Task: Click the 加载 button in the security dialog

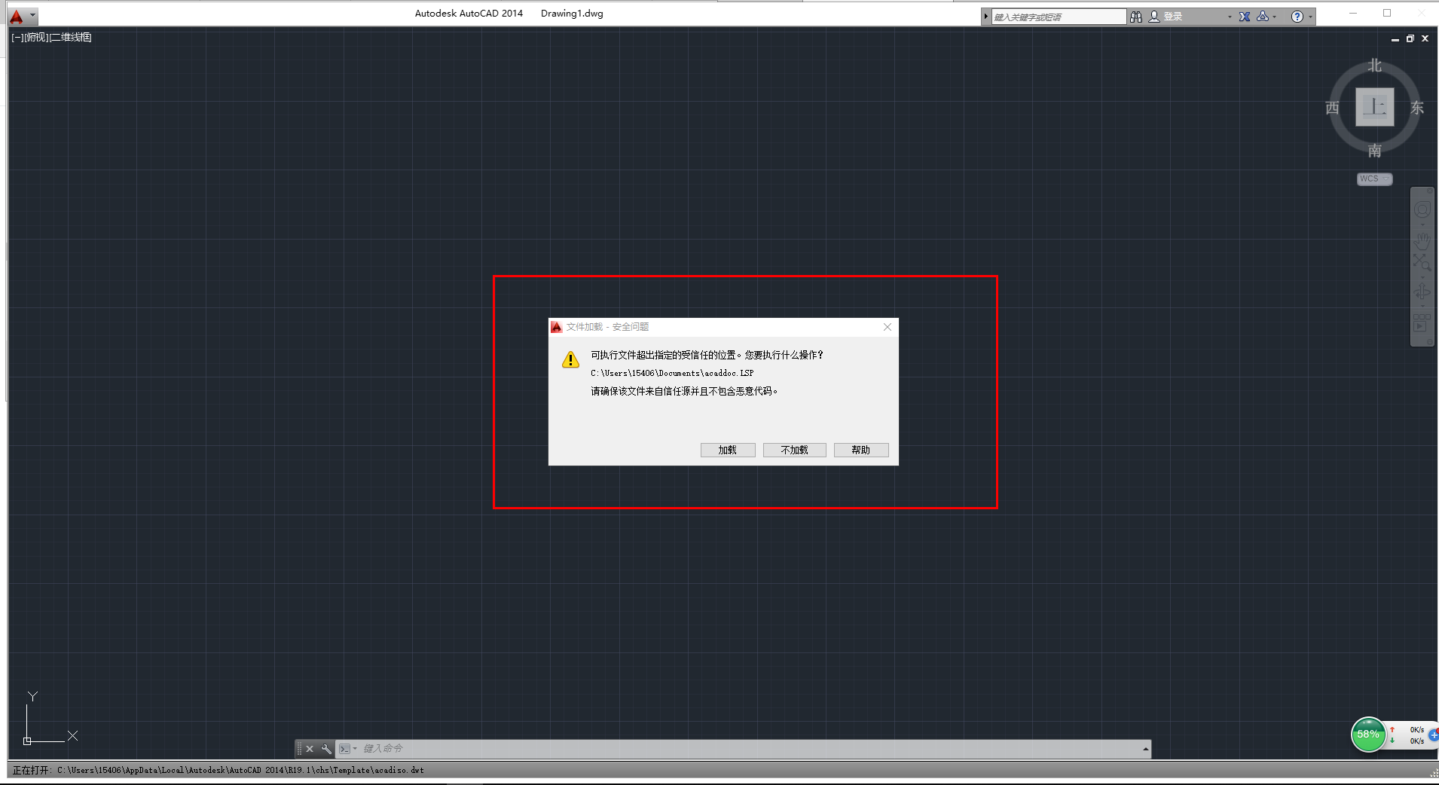Action: pyautogui.click(x=728, y=450)
